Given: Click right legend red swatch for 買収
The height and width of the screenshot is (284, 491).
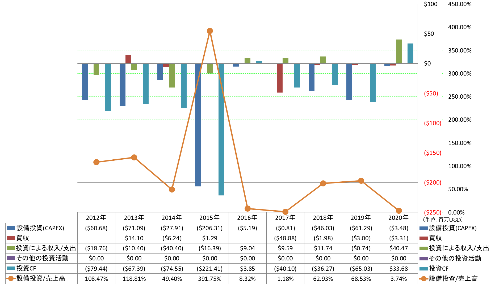Looking at the screenshot, I should pyautogui.click(x=423, y=238).
